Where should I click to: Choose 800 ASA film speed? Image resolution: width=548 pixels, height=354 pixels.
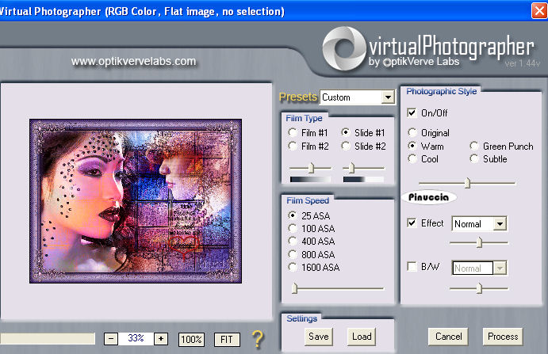(293, 254)
